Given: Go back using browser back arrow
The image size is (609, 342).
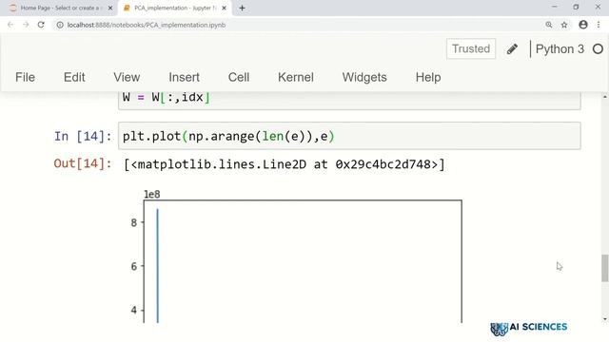Looking at the screenshot, I should coord(10,25).
